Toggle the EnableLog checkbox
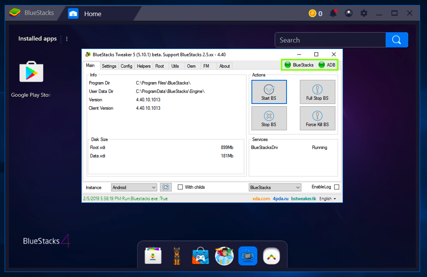This screenshot has height=277, width=427. coord(336,187)
